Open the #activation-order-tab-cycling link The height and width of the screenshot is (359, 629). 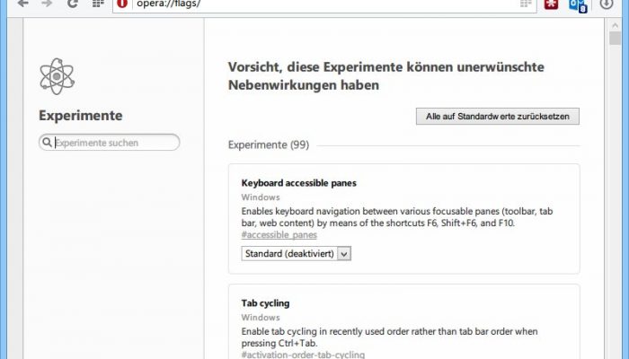coord(304,355)
